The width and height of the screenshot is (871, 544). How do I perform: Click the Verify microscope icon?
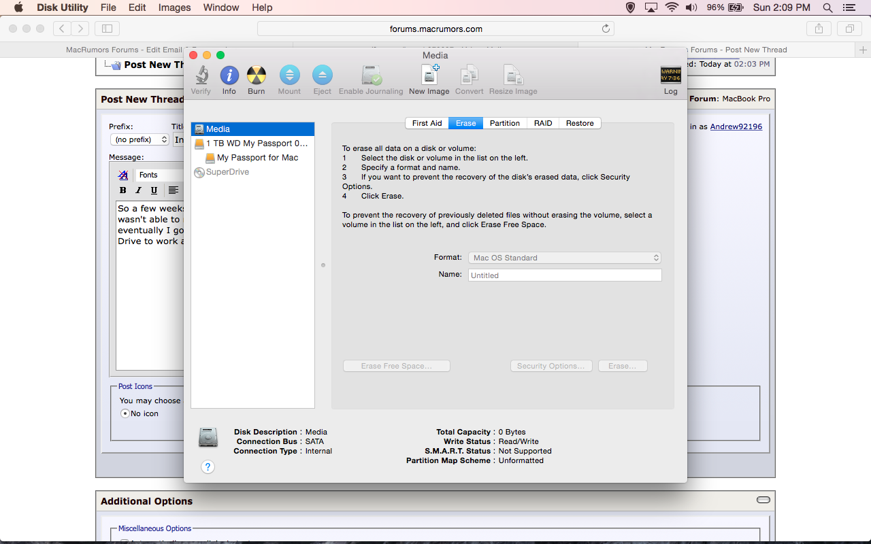pyautogui.click(x=201, y=75)
